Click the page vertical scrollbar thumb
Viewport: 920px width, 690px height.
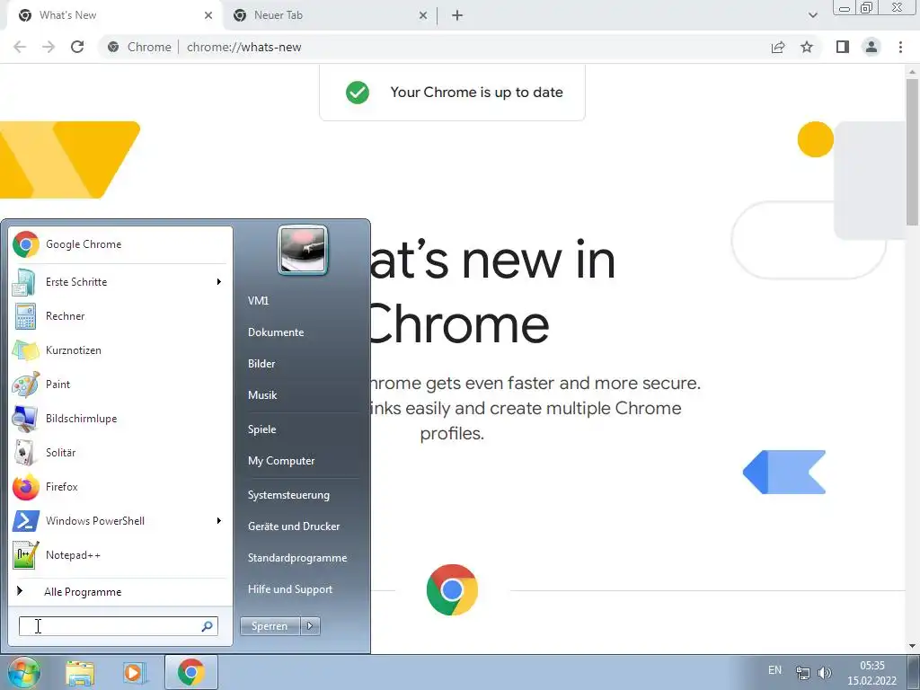pos(911,151)
